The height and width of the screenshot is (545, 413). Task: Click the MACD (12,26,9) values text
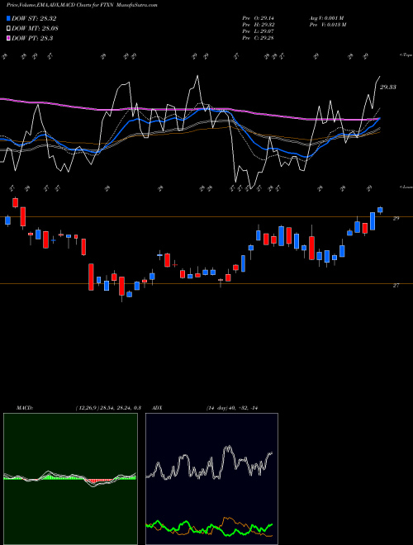coord(107,408)
